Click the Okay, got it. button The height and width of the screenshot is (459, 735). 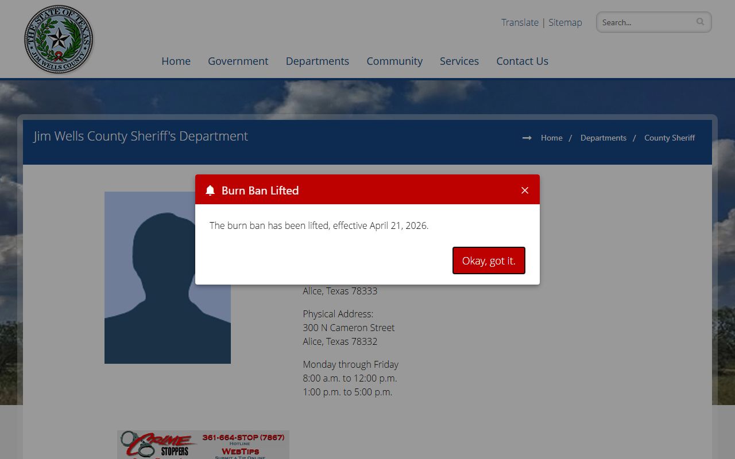(489, 260)
